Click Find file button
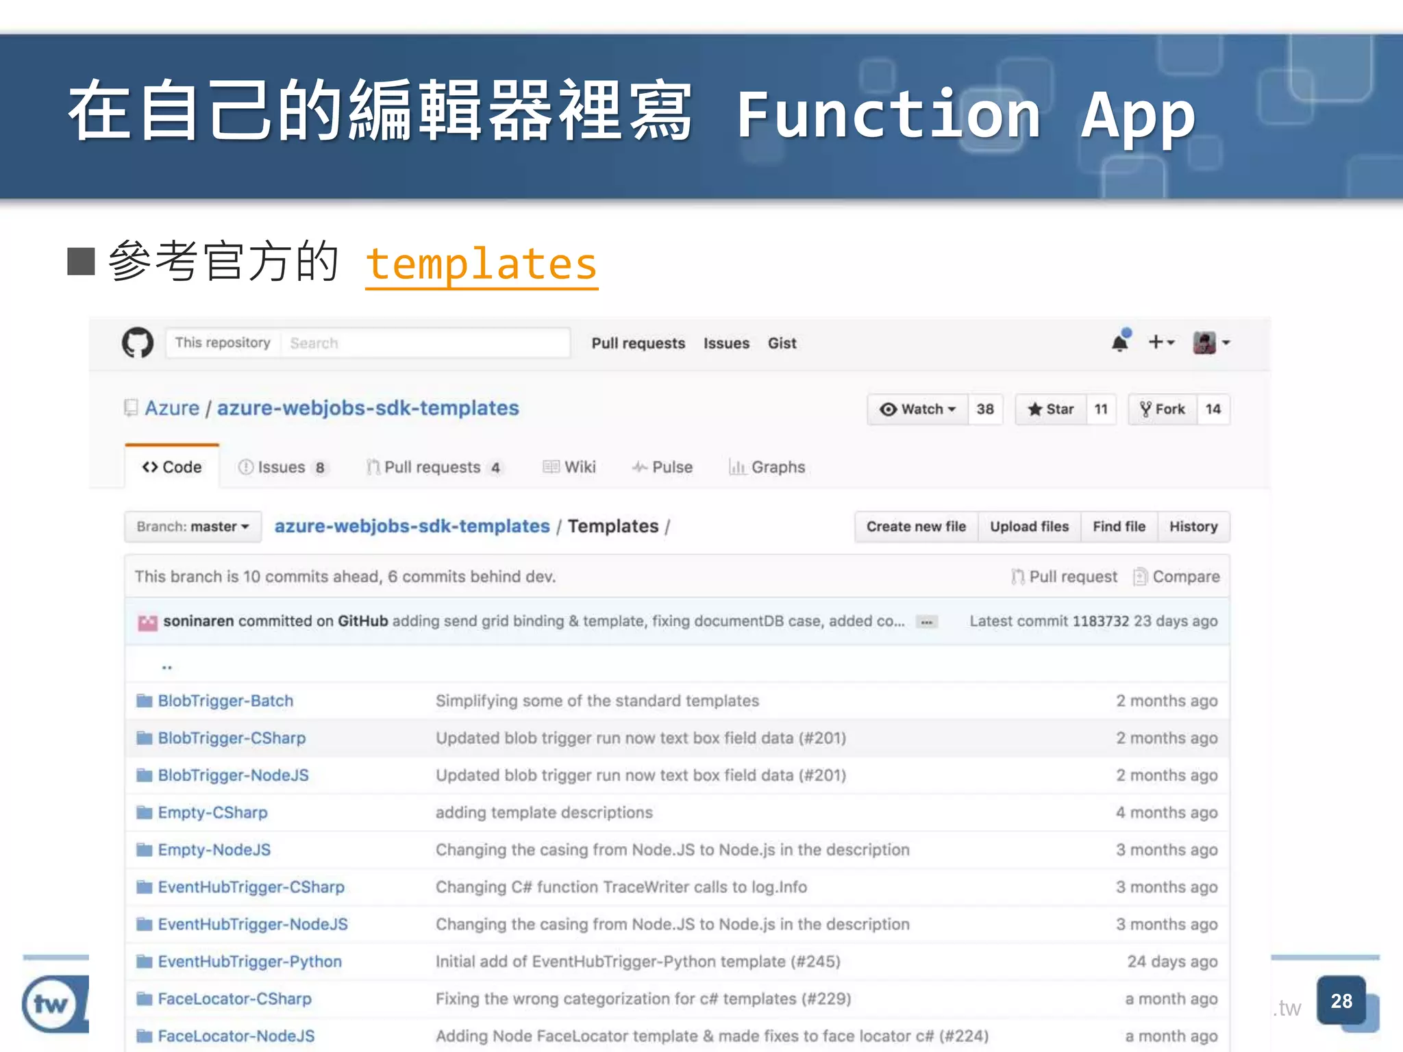This screenshot has height=1052, width=1403. (x=1119, y=527)
